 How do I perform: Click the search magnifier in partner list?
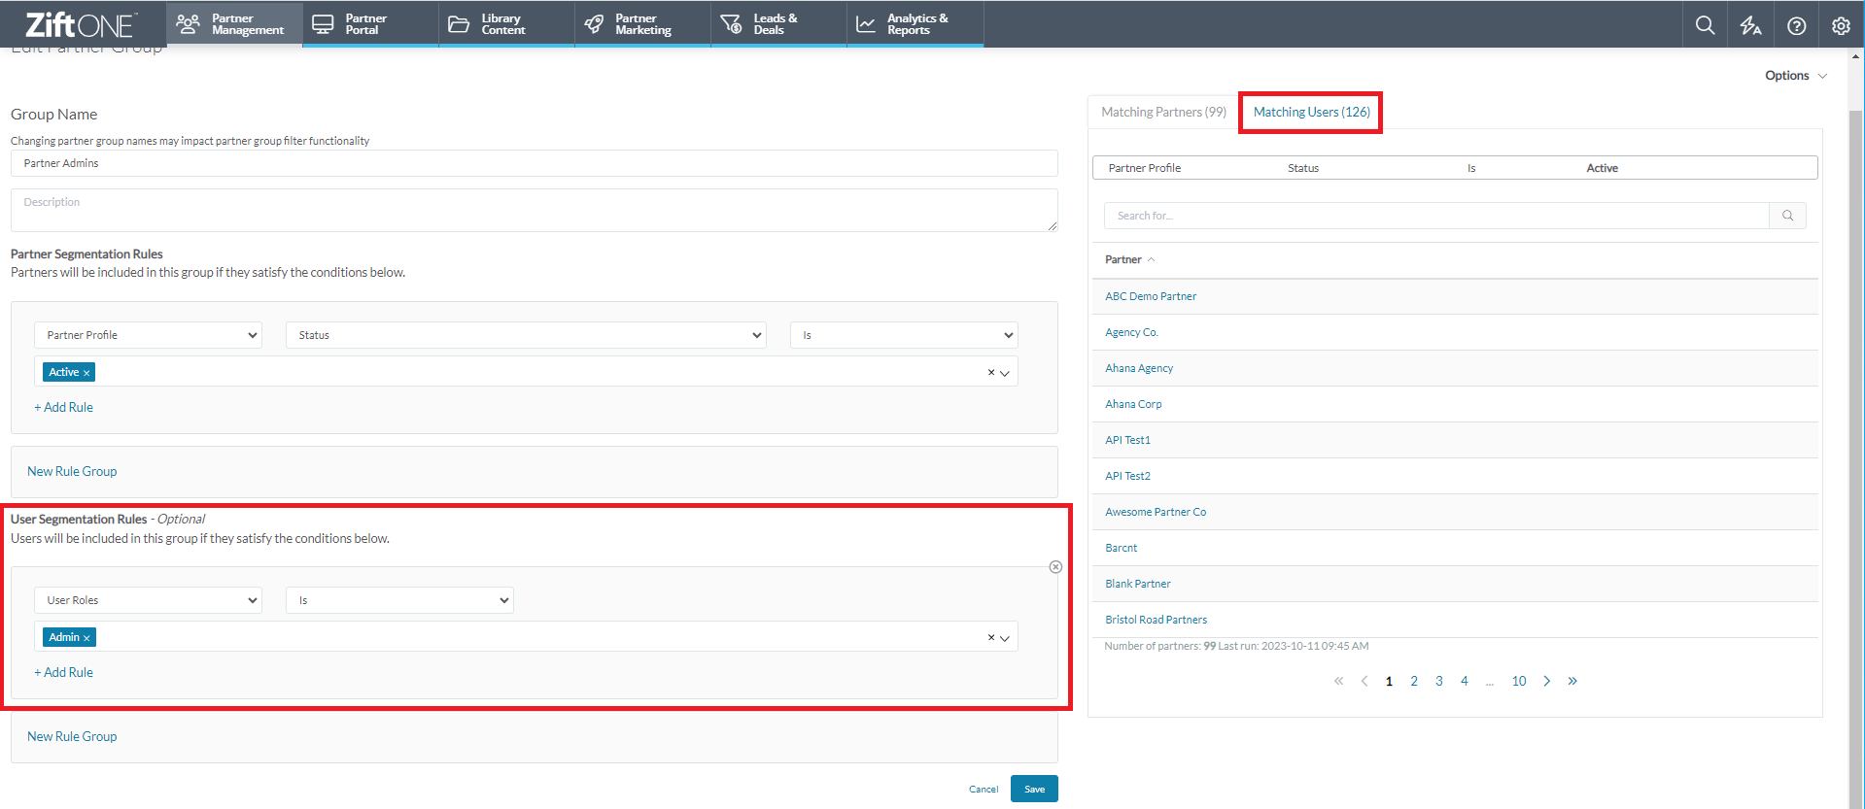click(1787, 216)
